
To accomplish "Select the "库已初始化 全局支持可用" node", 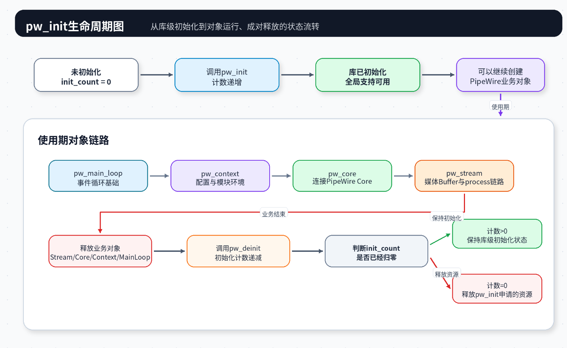I will tap(368, 75).
